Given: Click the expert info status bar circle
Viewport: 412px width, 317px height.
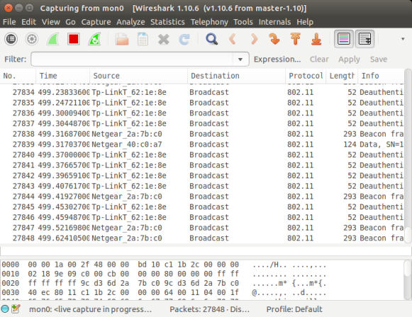Looking at the screenshot, I should coord(5,309).
